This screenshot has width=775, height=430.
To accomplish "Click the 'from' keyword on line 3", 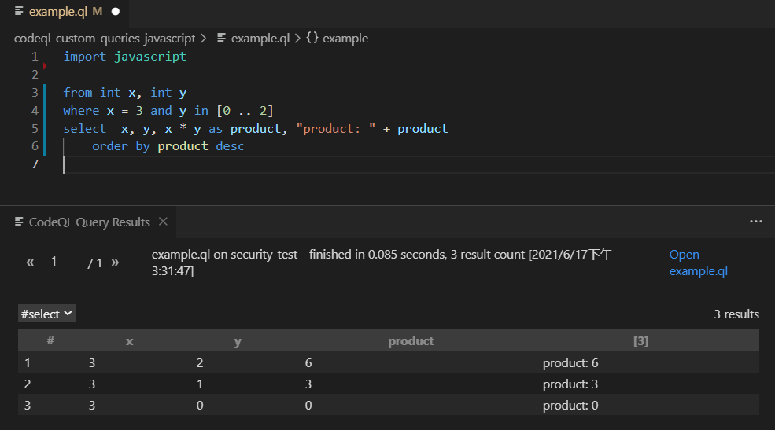I will click(78, 93).
